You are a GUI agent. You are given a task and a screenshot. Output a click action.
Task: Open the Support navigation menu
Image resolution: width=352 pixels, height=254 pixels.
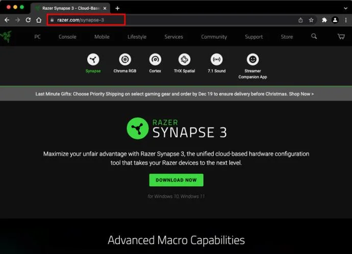click(x=254, y=37)
